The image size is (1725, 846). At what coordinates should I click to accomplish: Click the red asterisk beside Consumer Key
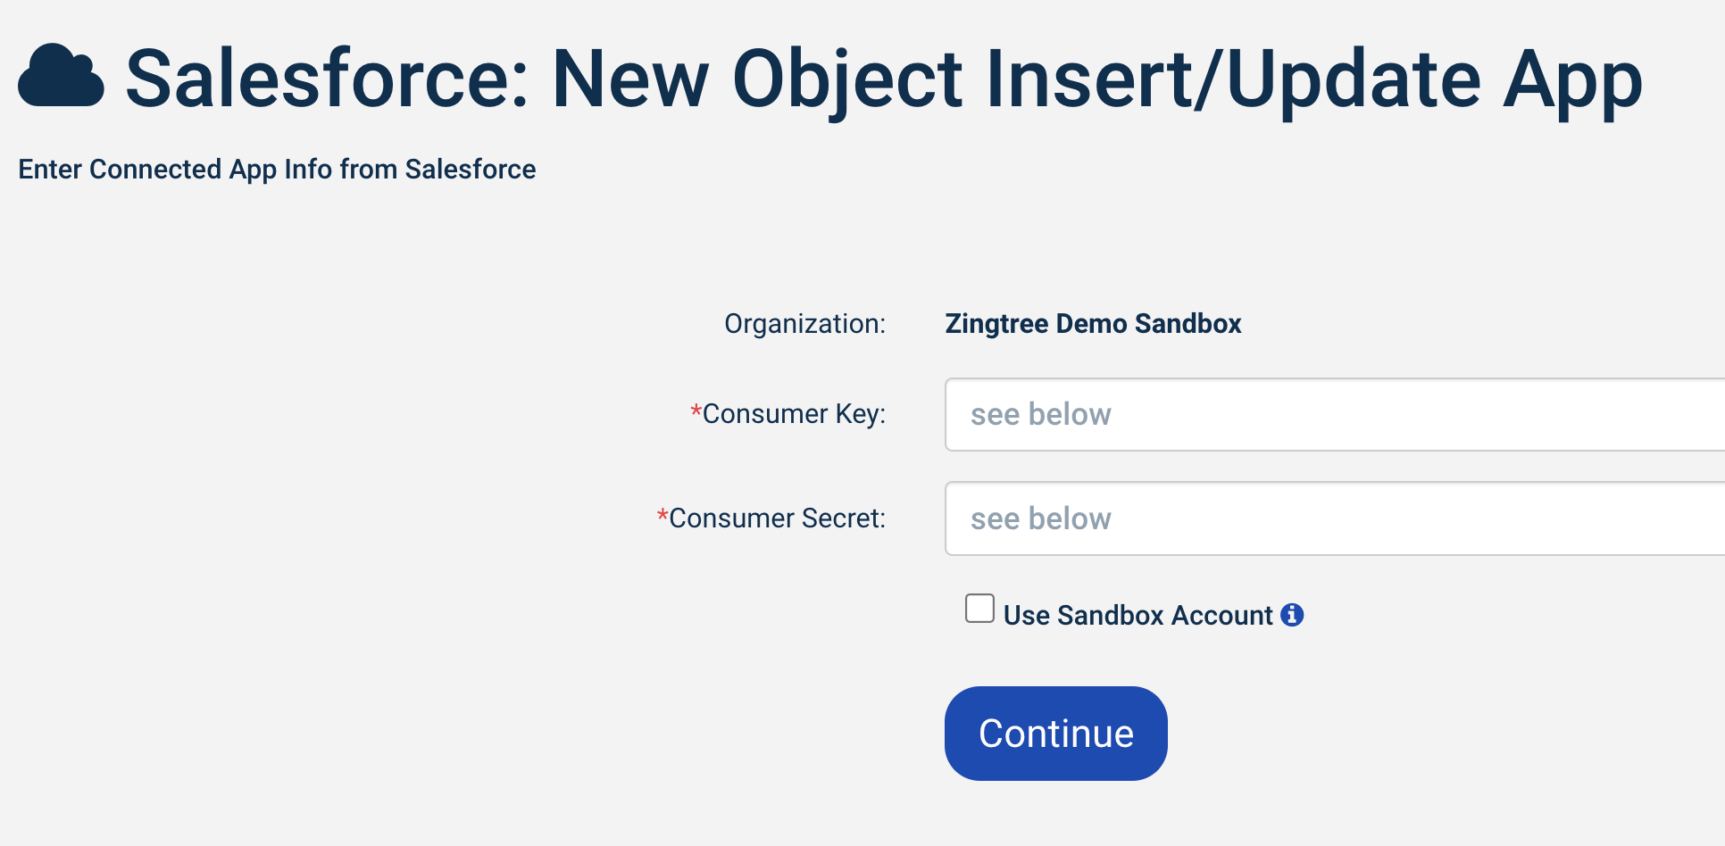coord(695,412)
